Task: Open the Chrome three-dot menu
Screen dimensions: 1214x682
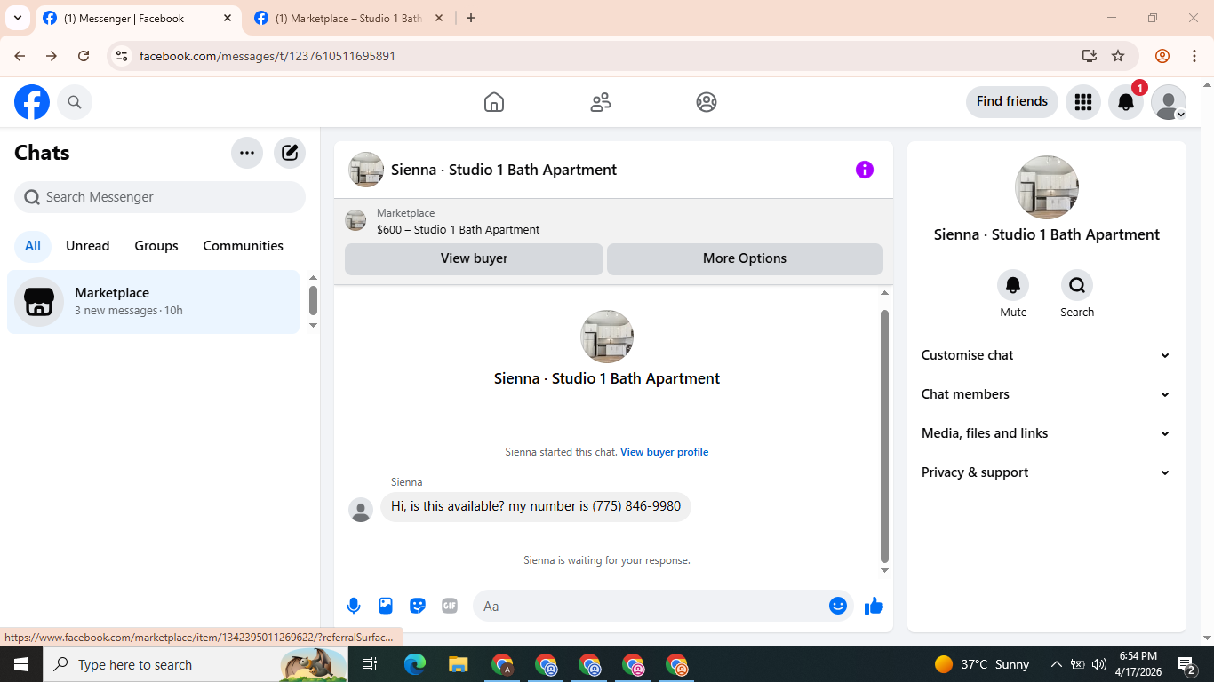Action: (1194, 56)
